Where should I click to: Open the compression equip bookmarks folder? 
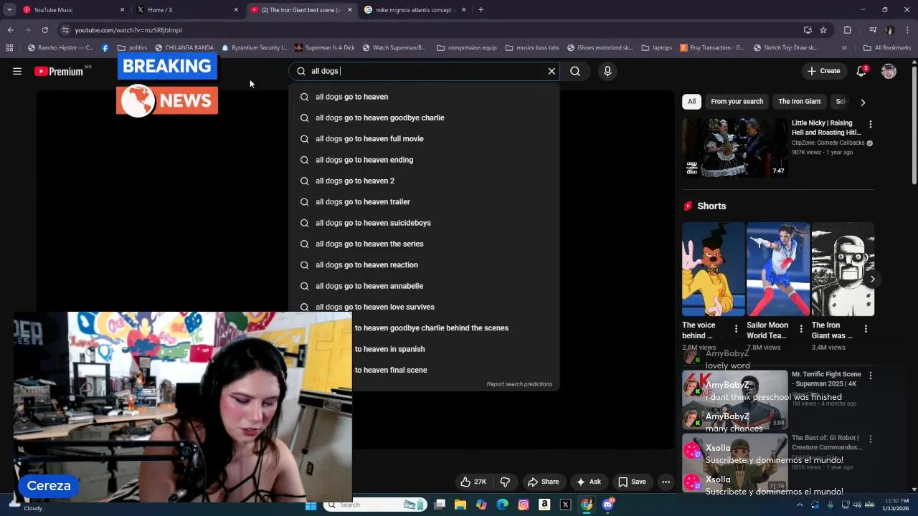pyautogui.click(x=466, y=48)
